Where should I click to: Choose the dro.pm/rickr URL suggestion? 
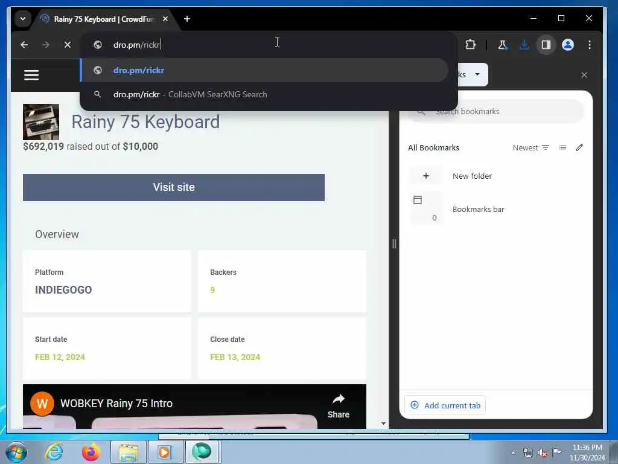(x=264, y=70)
